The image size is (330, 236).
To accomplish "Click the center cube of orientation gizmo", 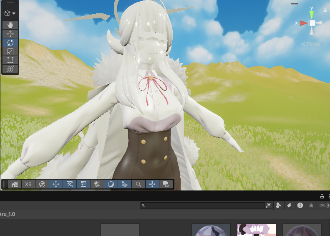I will tap(312, 23).
